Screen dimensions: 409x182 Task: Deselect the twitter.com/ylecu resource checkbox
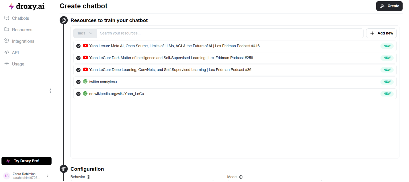click(78, 82)
